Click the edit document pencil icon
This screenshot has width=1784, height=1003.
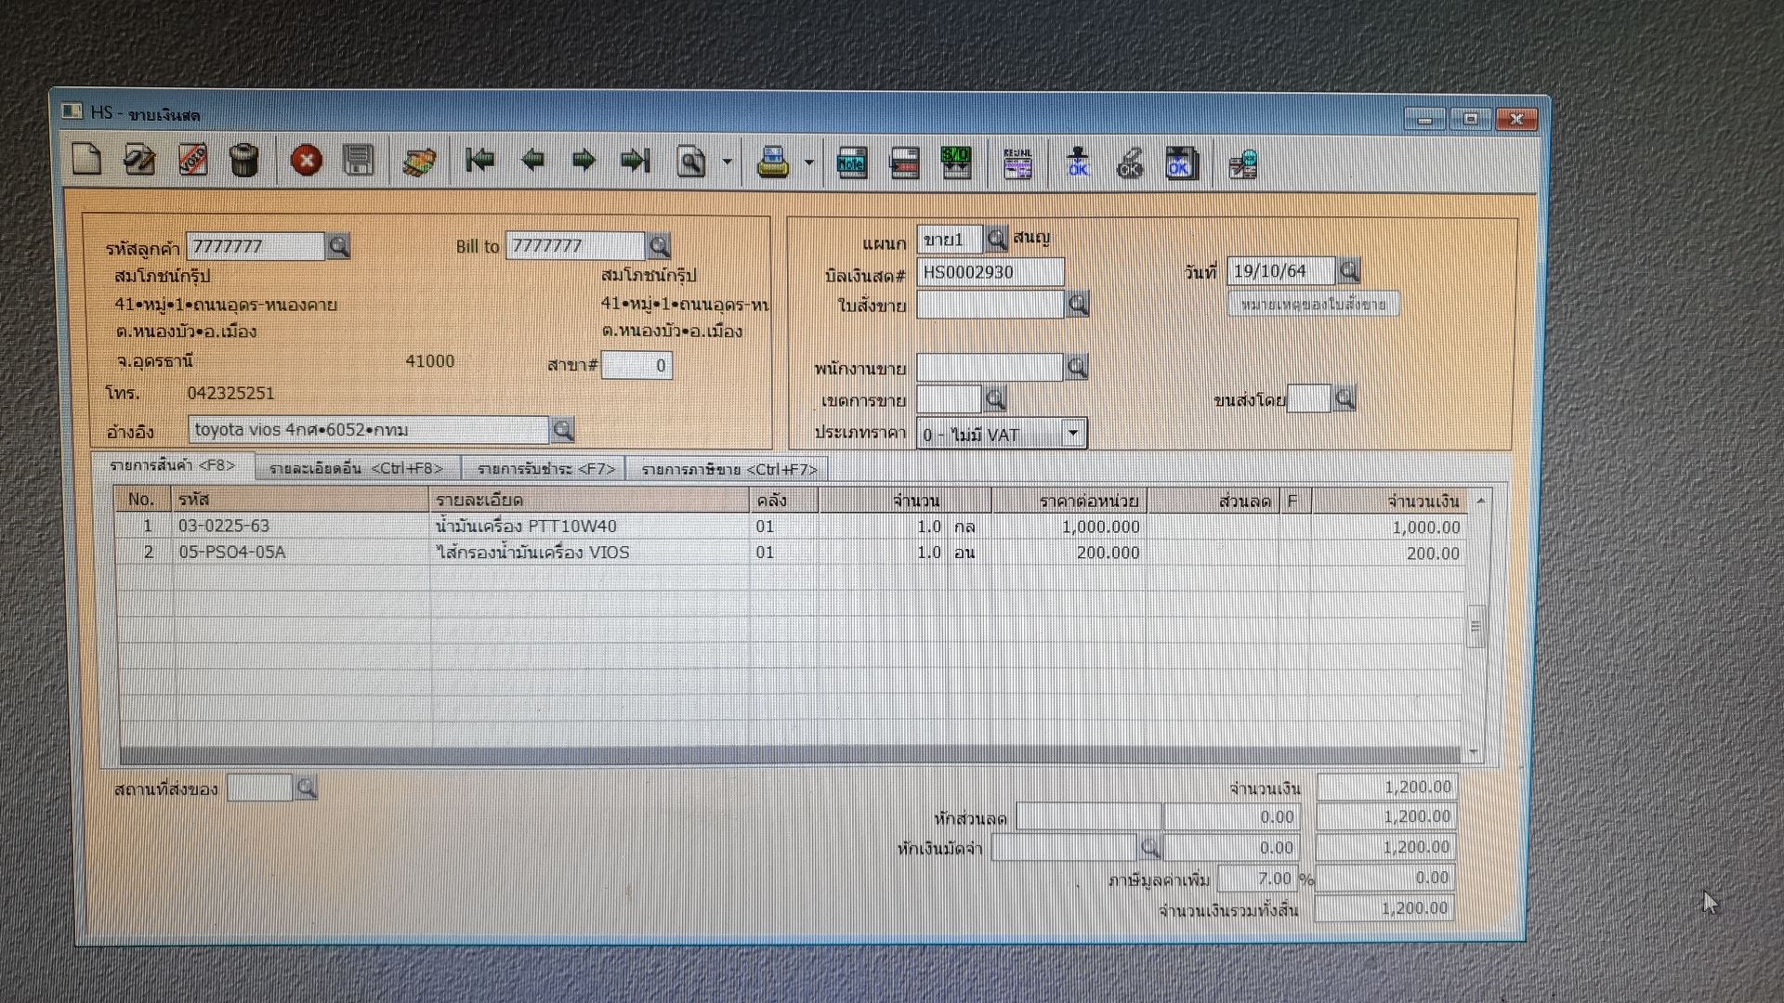coord(139,160)
